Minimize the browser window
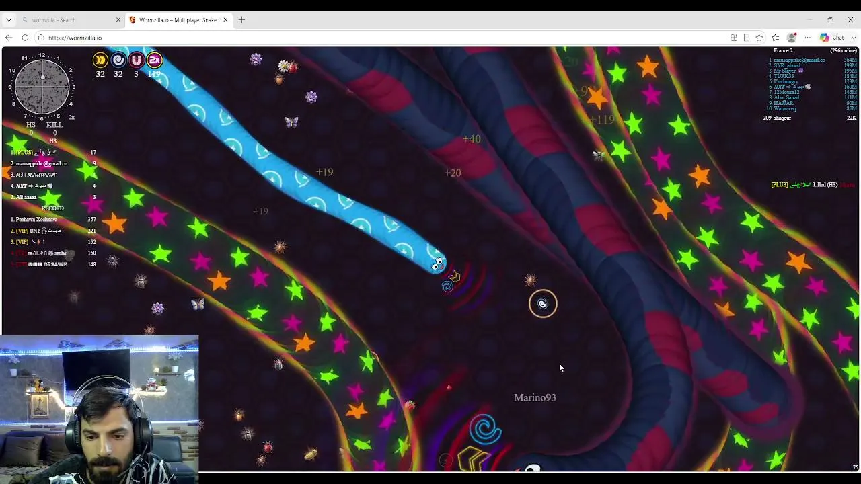The image size is (861, 484). coord(809,20)
